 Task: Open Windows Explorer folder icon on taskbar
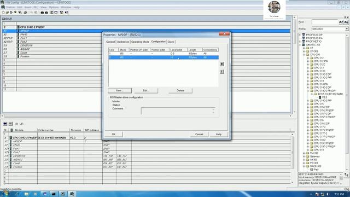pyautogui.click(x=26, y=194)
